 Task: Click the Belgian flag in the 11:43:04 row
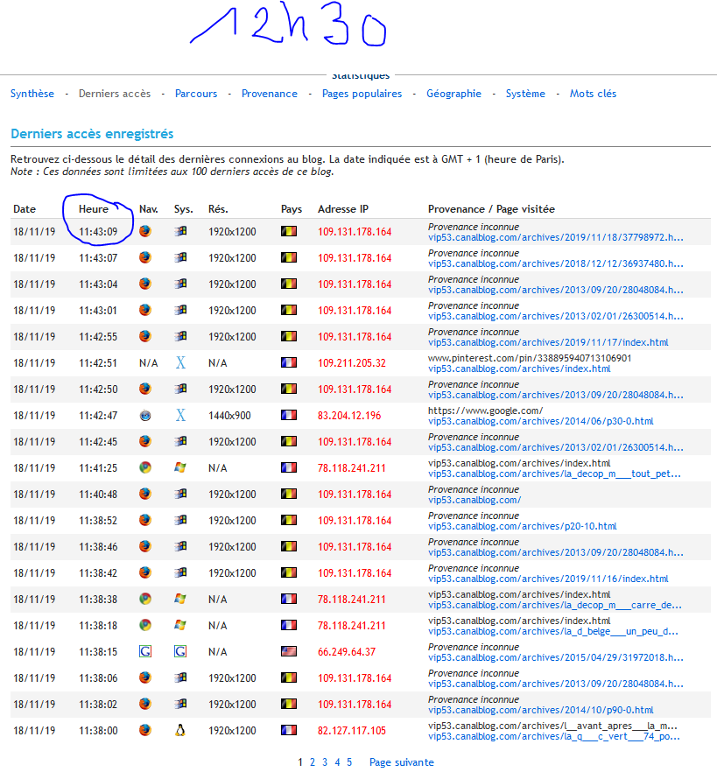(289, 284)
